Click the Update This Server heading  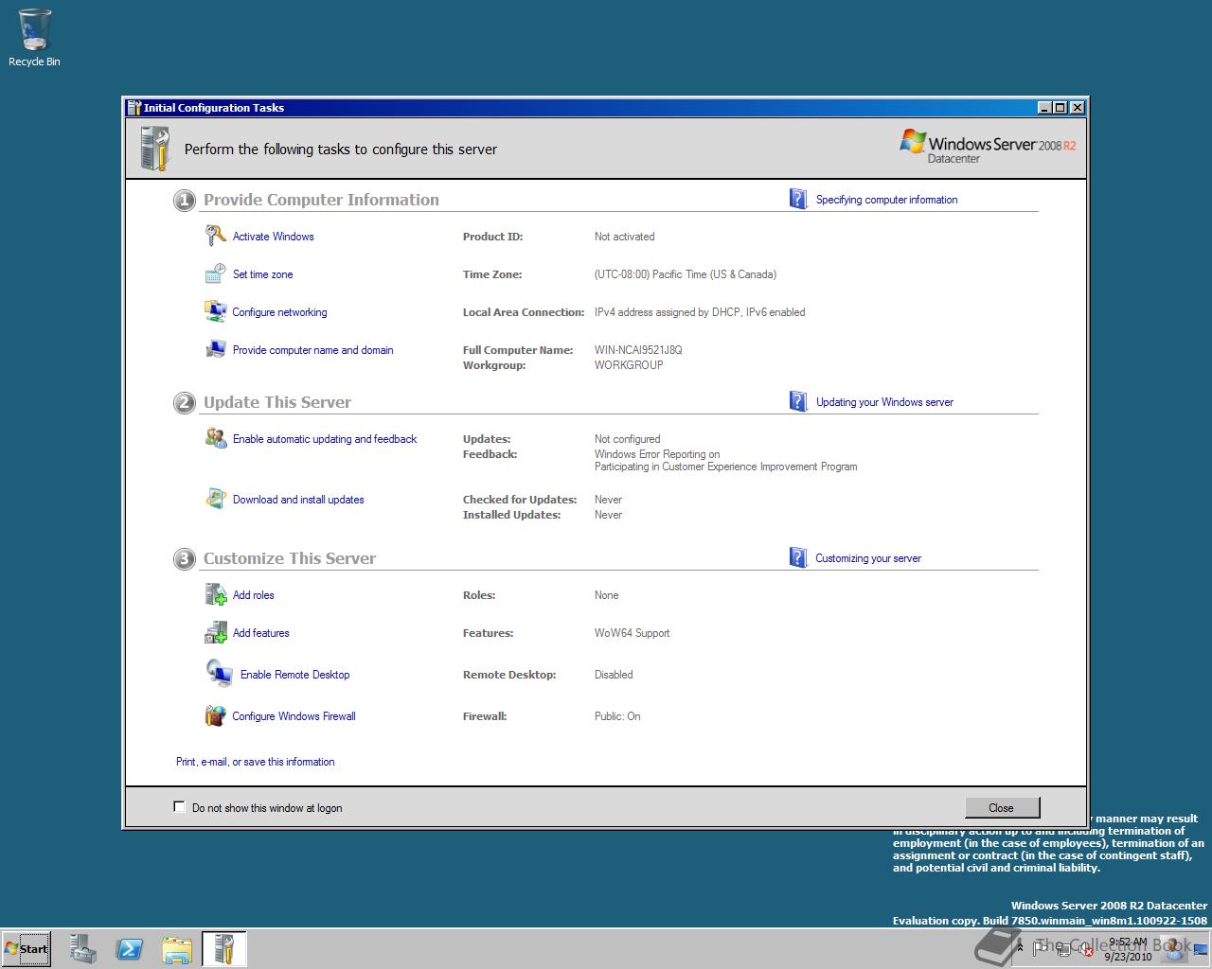pos(277,402)
